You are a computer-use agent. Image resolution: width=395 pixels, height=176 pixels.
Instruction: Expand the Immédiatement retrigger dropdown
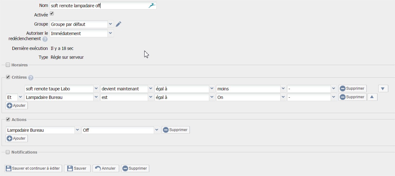tap(110, 33)
